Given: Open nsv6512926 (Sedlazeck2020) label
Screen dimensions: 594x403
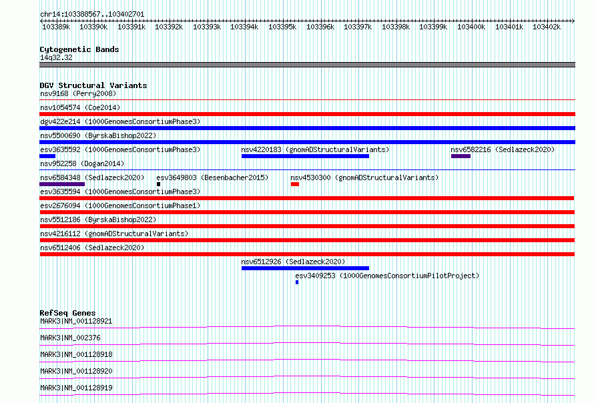Looking at the screenshot, I should (x=293, y=262).
